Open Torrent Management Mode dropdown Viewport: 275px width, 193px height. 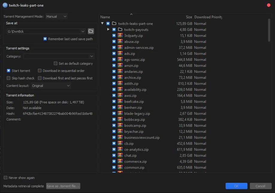point(57,16)
